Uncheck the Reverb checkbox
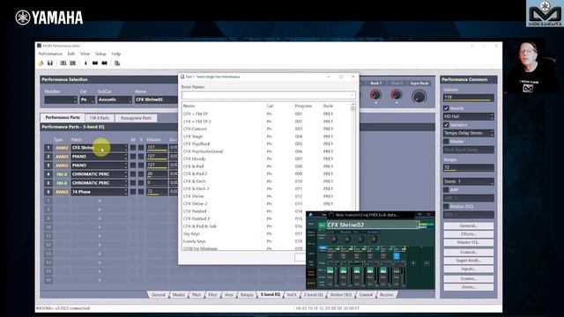This screenshot has height=317, width=564. [x=446, y=108]
